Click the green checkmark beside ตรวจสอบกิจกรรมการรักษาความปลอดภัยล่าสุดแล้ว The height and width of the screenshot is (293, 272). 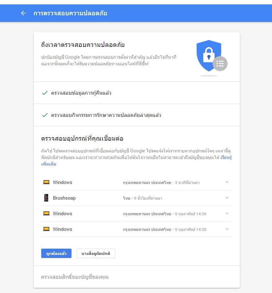tap(45, 115)
